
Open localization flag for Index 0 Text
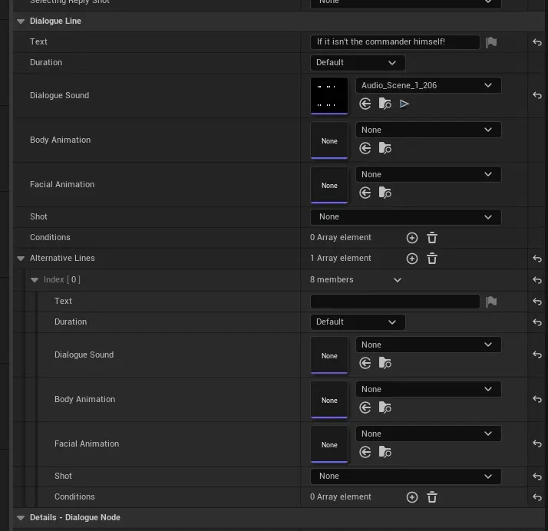coord(491,302)
